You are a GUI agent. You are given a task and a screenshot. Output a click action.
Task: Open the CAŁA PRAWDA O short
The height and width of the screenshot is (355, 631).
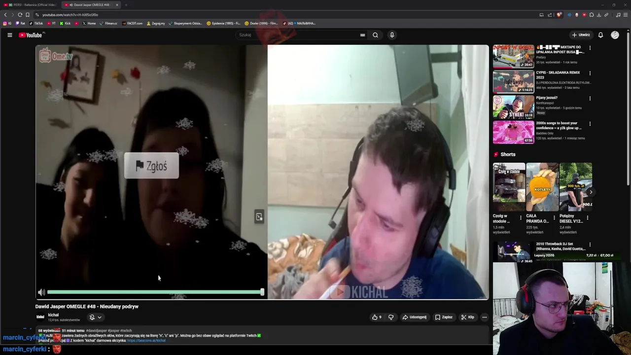[x=542, y=187]
